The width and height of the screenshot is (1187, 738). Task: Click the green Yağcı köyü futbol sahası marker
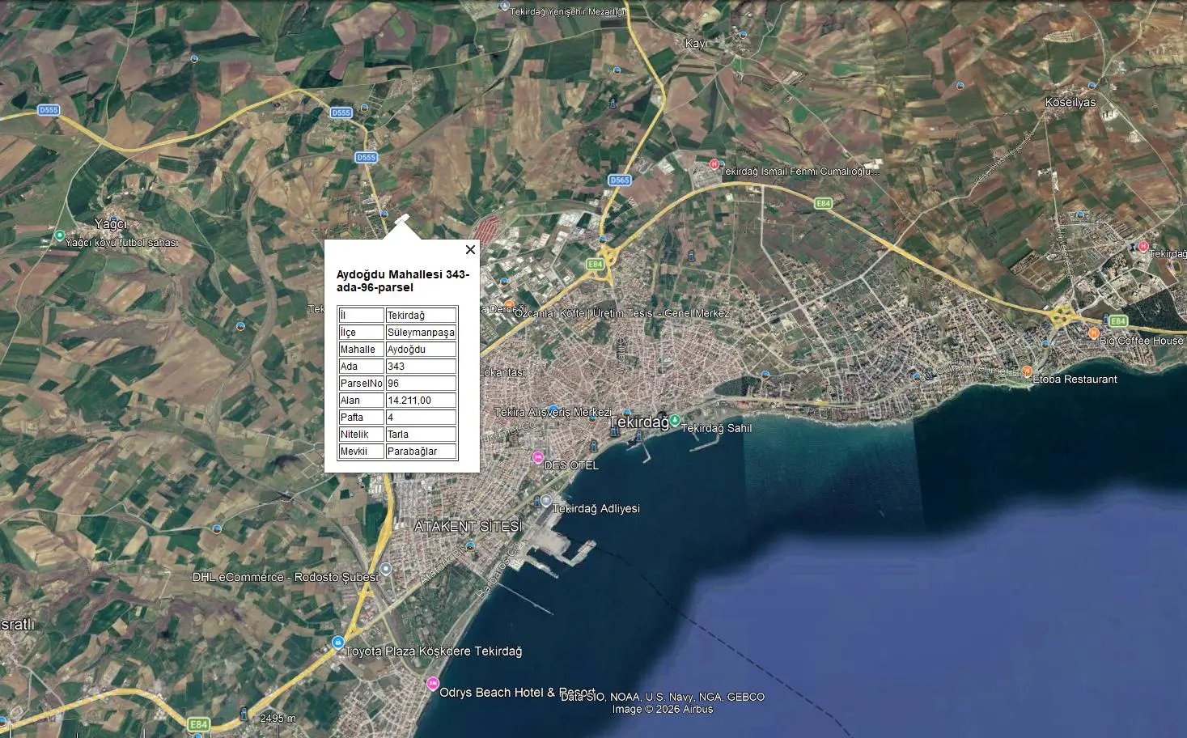tap(59, 236)
